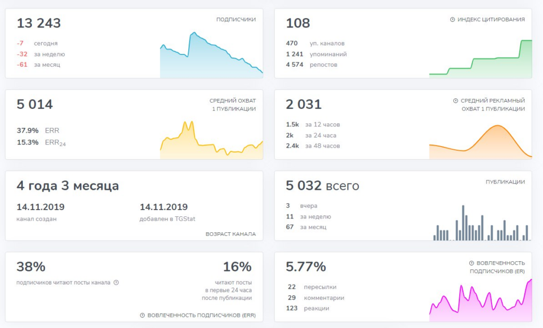Click the ВОВЛЕЧЕННОСТЬ ПОДПИСЧИКОВ (ERR) label
This screenshot has width=543, height=328.
[x=202, y=315]
